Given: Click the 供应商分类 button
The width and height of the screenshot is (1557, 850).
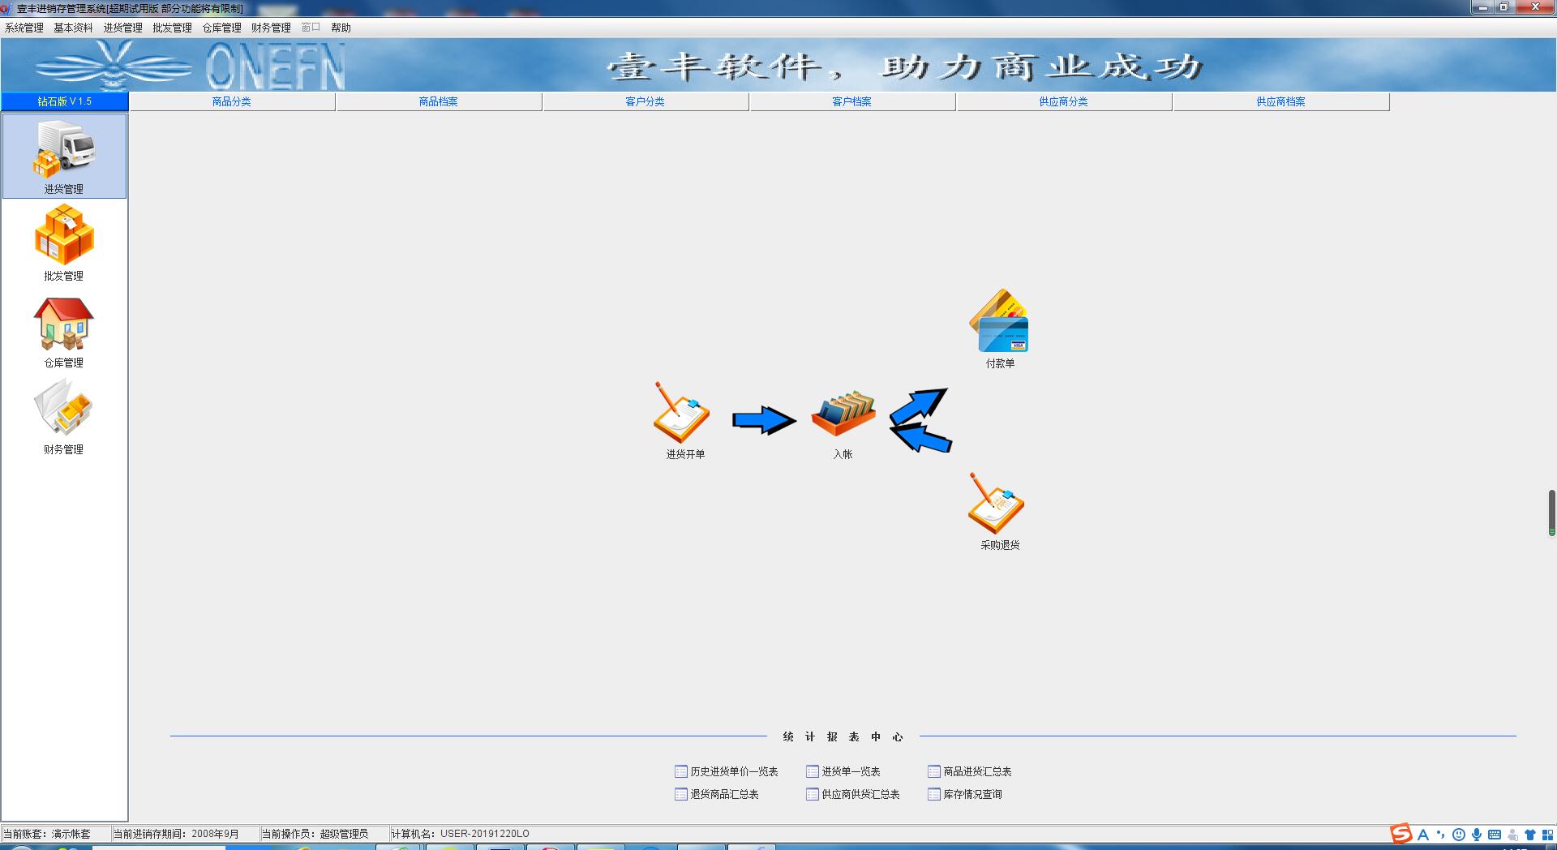Looking at the screenshot, I should 1064,101.
